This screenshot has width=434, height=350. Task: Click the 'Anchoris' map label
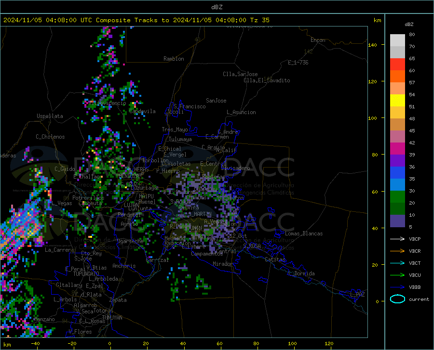coord(124,266)
